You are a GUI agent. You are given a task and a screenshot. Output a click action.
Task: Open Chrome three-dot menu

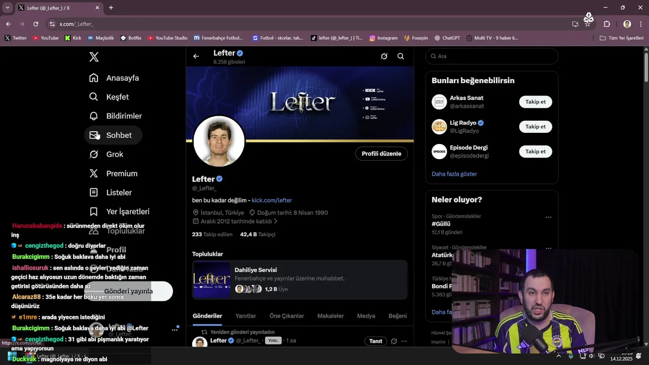[641, 24]
